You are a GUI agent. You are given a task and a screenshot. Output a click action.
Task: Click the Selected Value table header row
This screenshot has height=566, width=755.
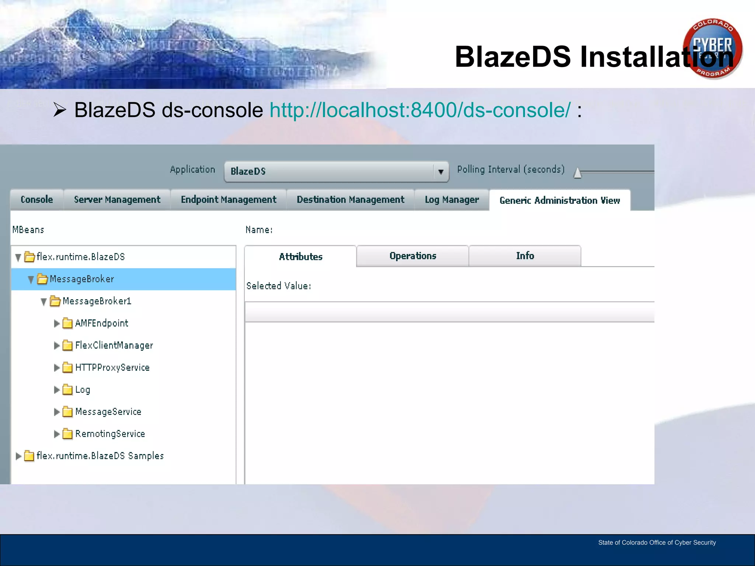coord(450,312)
